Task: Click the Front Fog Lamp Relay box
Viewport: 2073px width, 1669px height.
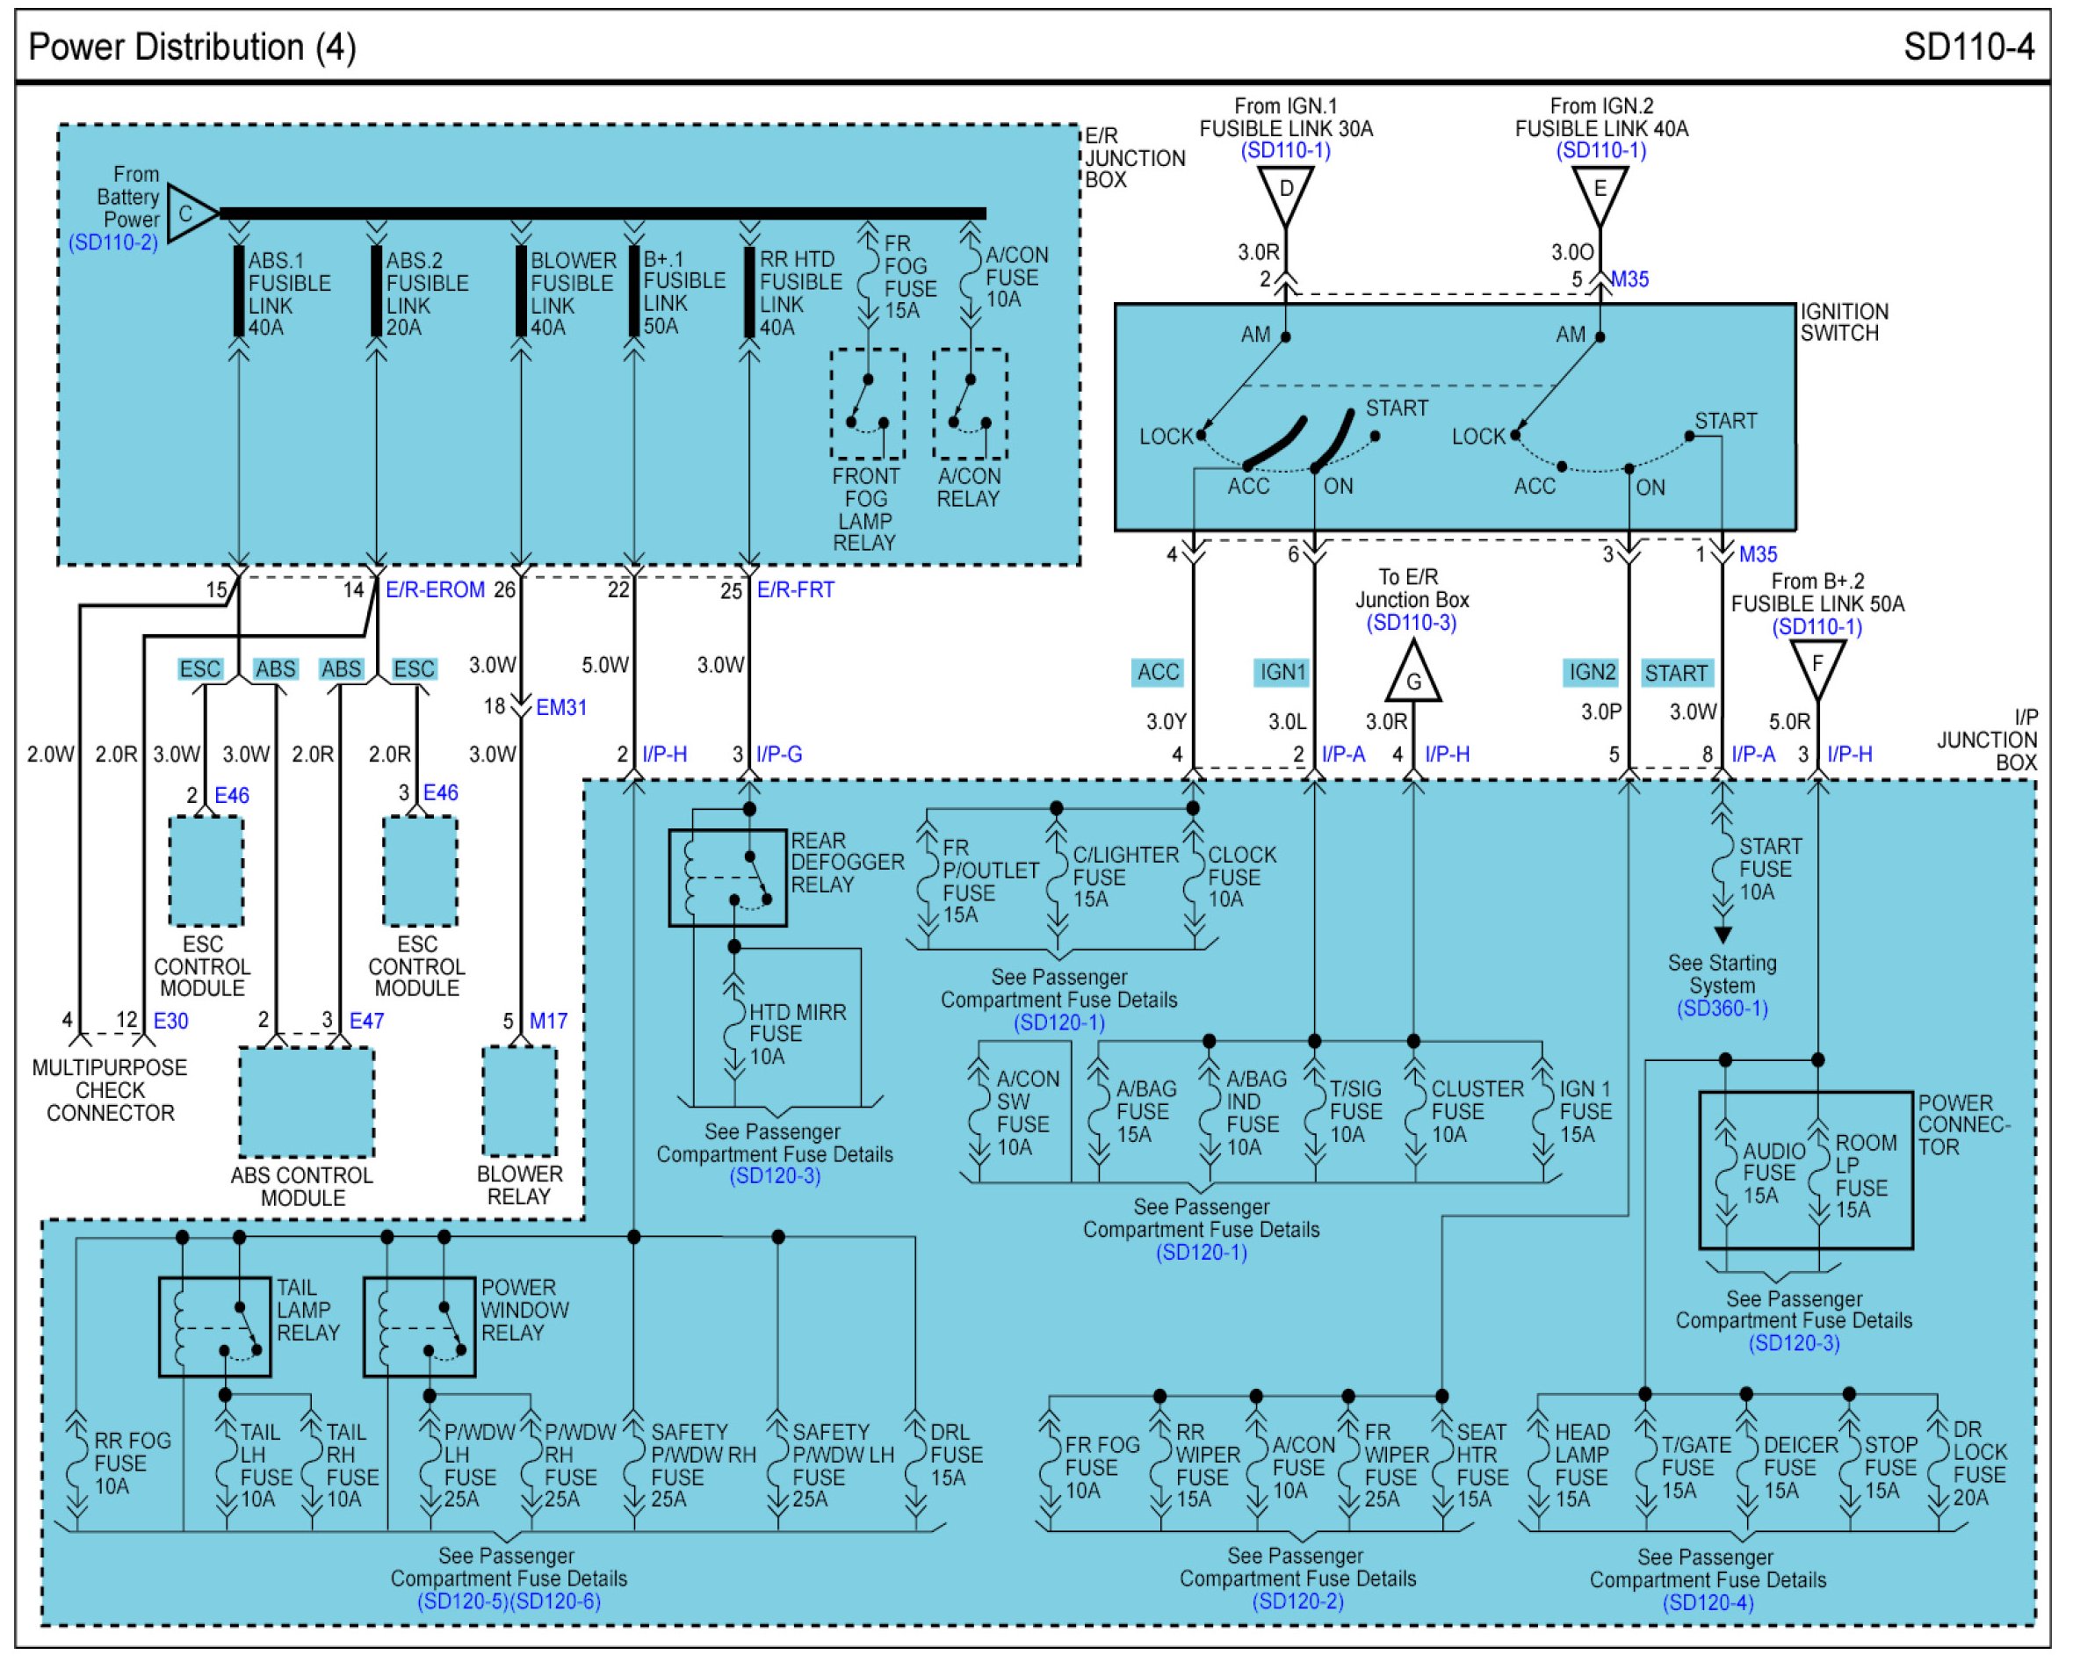Action: [867, 405]
